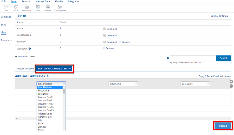The width and height of the screenshot is (234, 135).
Task: Download the Active contacts file
Action: [x=110, y=29]
